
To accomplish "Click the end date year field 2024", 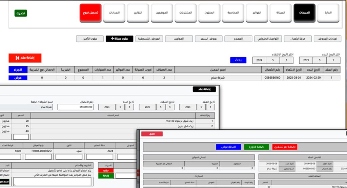I will pos(259,60).
